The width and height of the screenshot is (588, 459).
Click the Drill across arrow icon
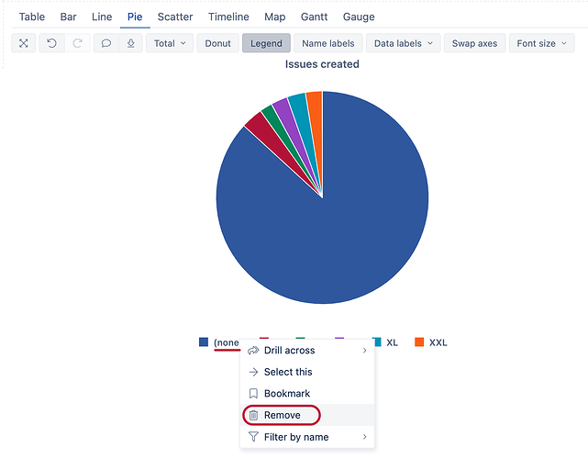pyautogui.click(x=253, y=350)
